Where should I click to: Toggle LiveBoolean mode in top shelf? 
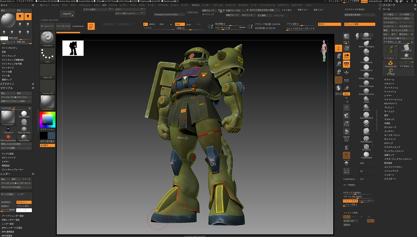tap(78, 26)
